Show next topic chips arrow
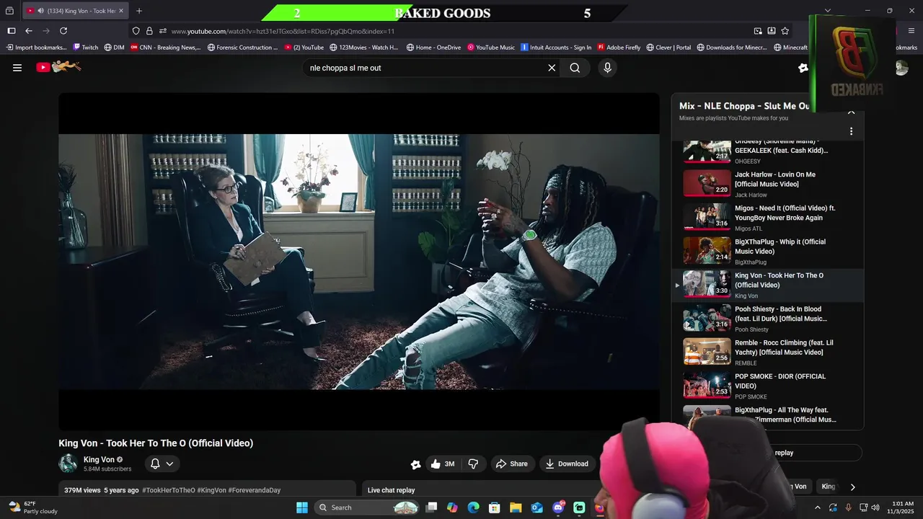 point(852,487)
